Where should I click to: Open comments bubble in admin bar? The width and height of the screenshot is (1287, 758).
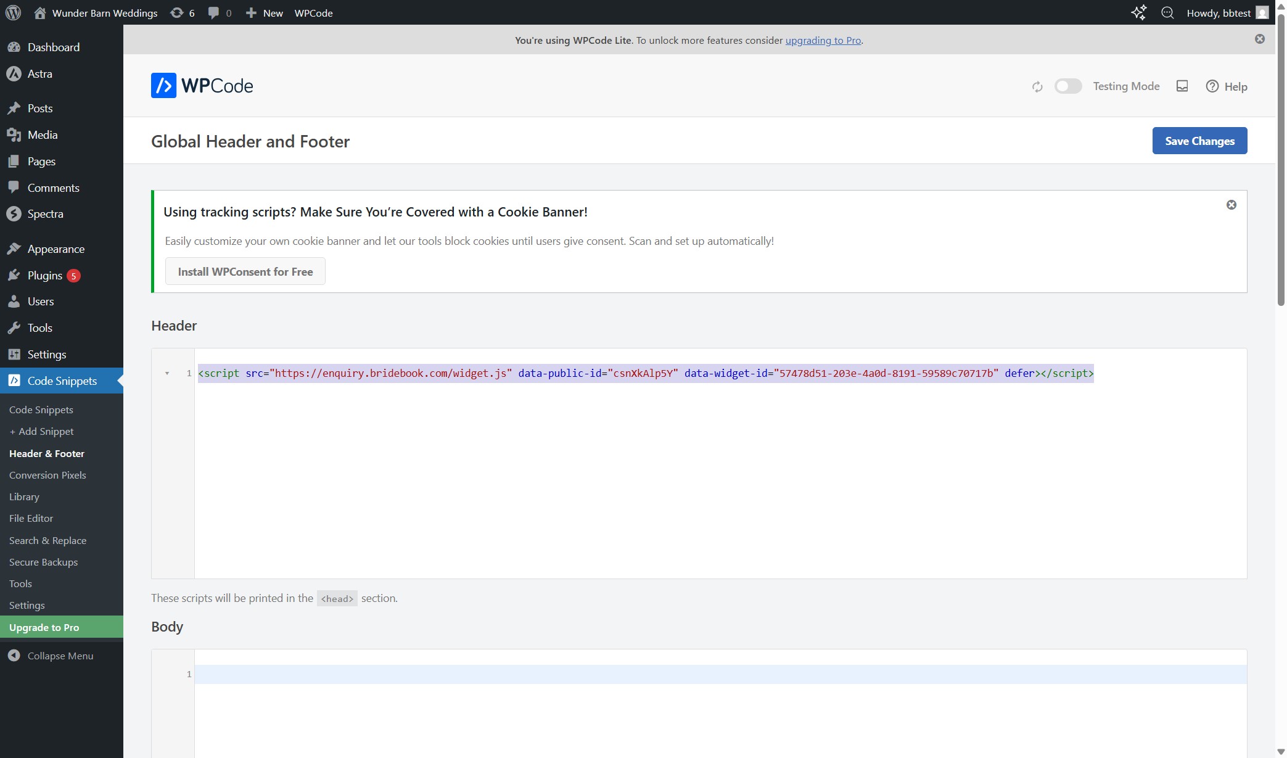point(220,13)
